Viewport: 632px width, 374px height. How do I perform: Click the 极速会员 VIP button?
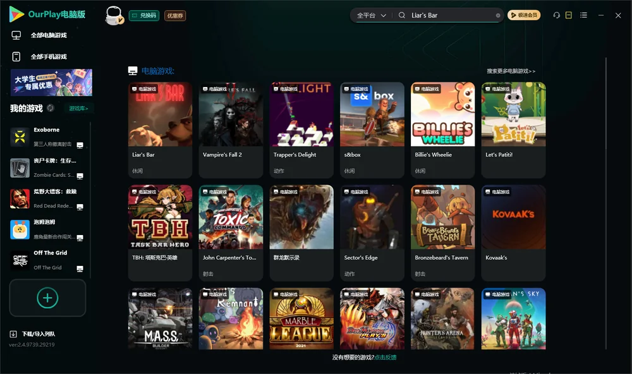[x=523, y=15]
